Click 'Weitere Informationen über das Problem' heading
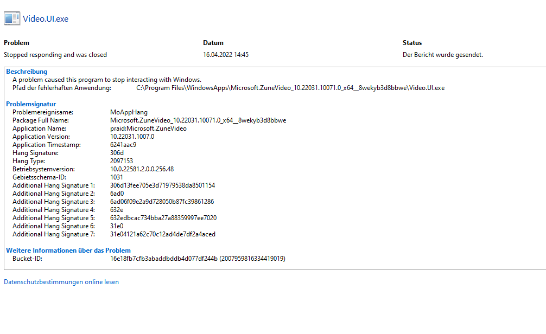This screenshot has height=334, width=546. (68, 251)
